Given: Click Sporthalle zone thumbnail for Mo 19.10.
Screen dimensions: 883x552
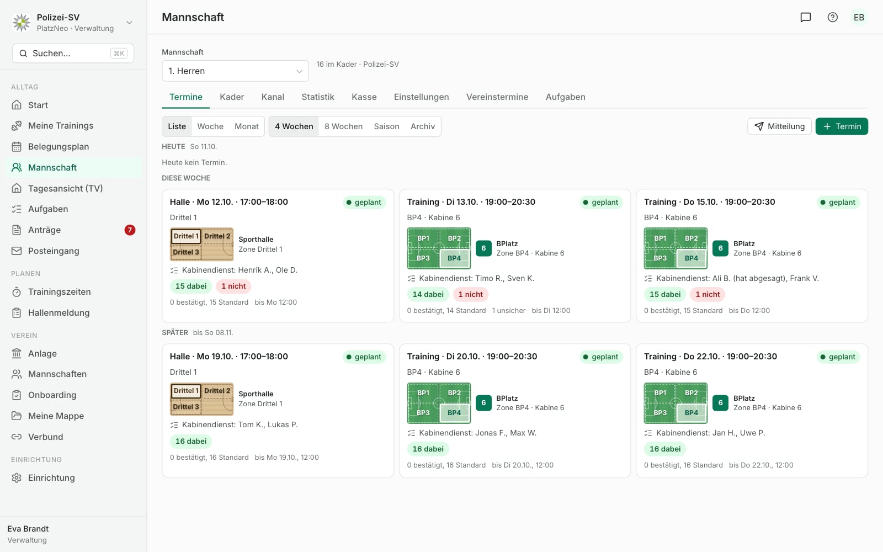Looking at the screenshot, I should pos(201,399).
